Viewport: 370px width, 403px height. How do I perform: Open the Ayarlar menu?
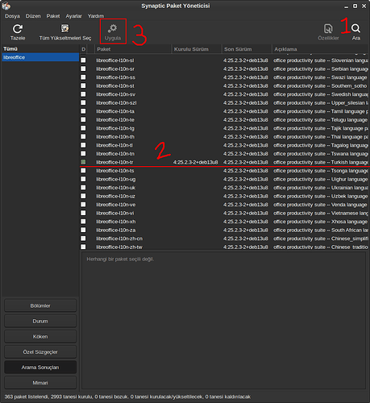tap(73, 16)
